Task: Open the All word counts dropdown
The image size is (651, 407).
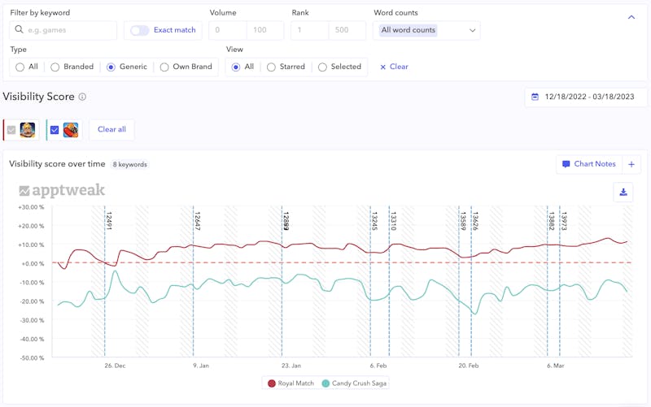Action: coord(426,30)
